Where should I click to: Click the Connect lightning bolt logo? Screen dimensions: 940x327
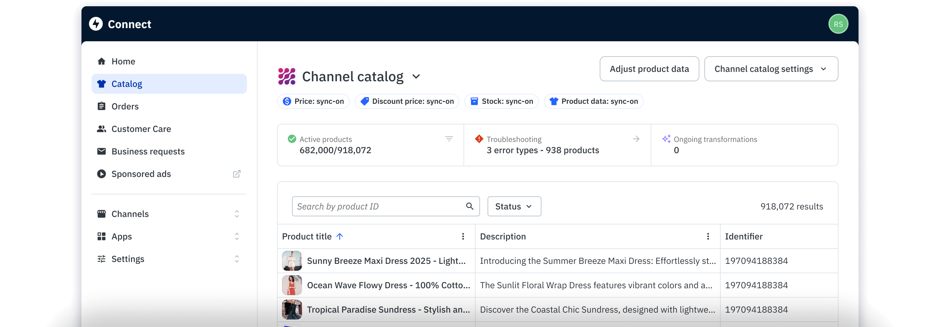coord(96,24)
